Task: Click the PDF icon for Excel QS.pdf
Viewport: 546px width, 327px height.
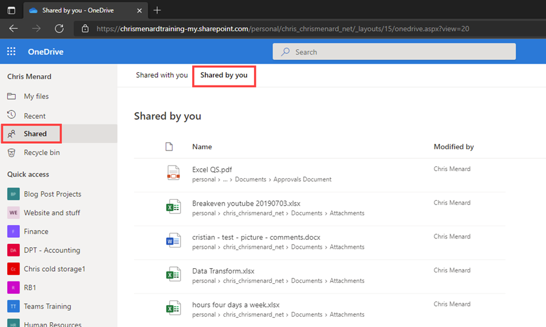Action: coord(173,172)
